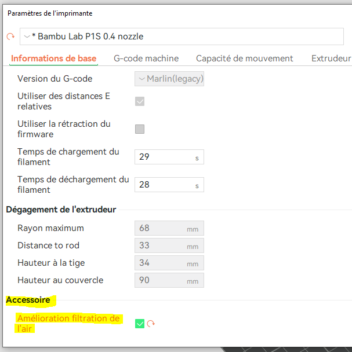Click the Accessoire section heading
The image size is (352, 352).
pyautogui.click(x=28, y=300)
